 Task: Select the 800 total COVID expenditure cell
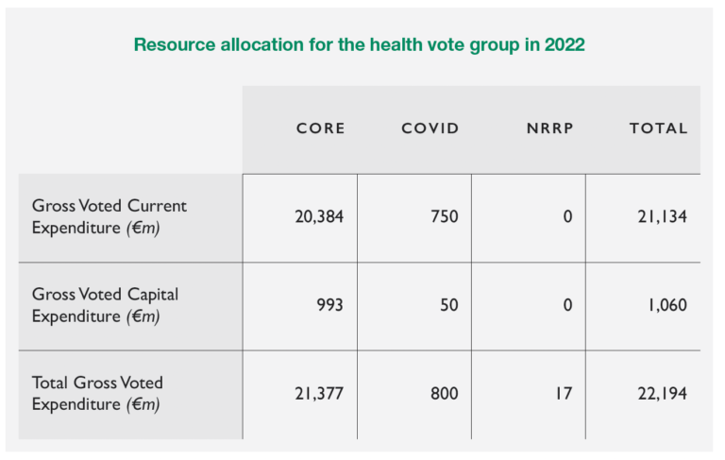(444, 394)
